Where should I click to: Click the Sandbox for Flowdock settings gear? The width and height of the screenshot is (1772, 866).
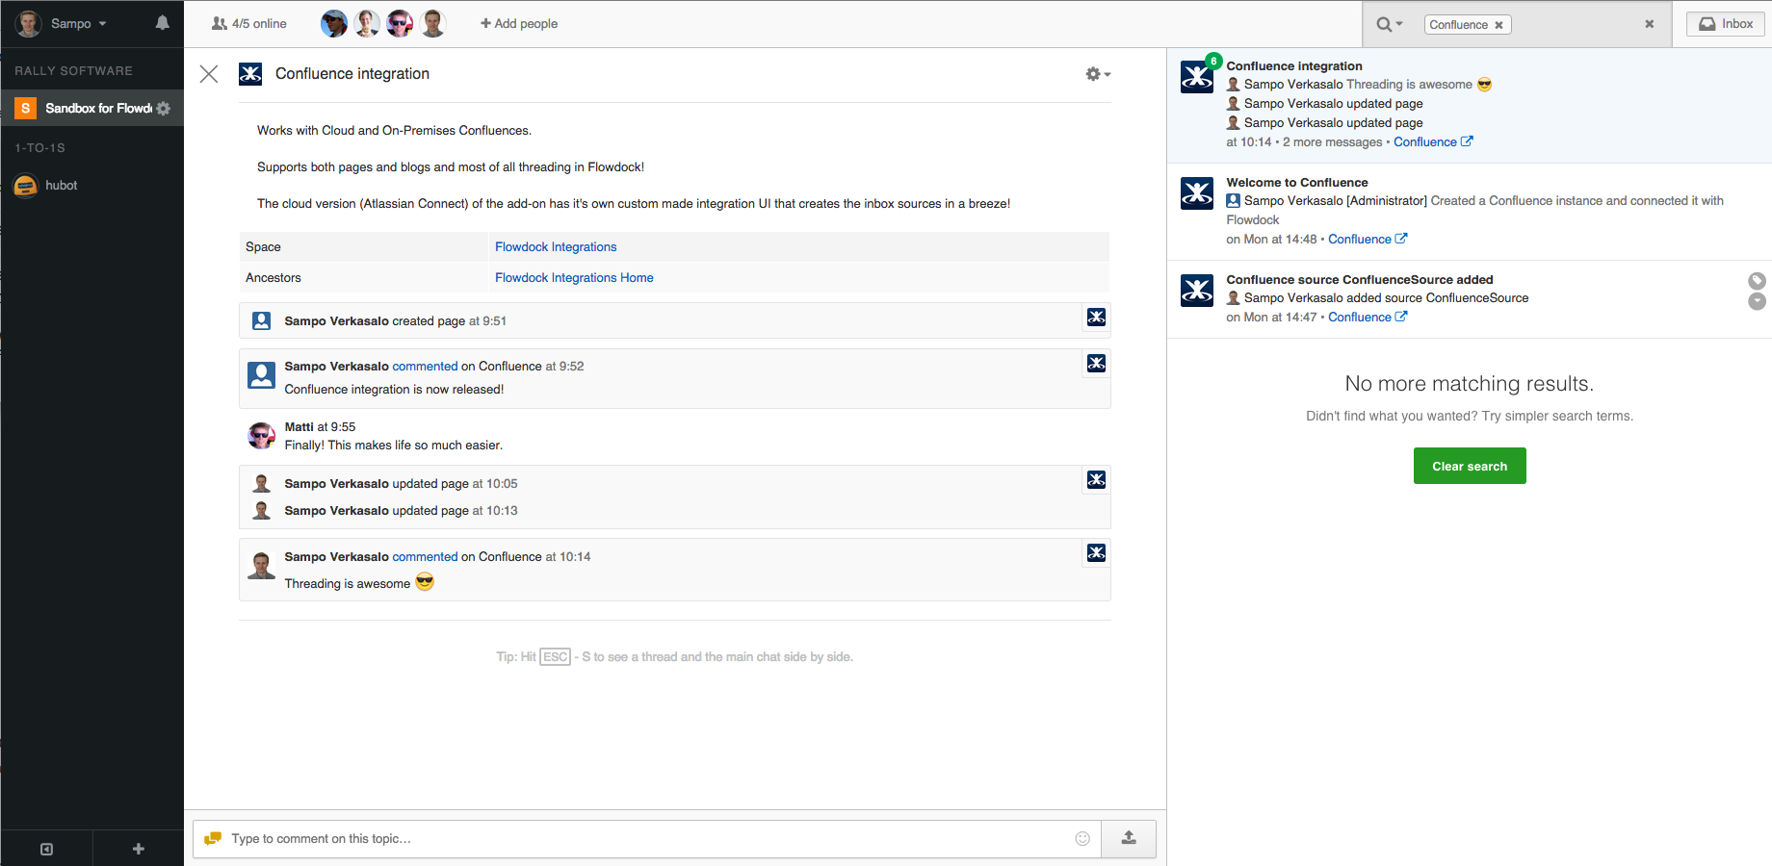164,109
